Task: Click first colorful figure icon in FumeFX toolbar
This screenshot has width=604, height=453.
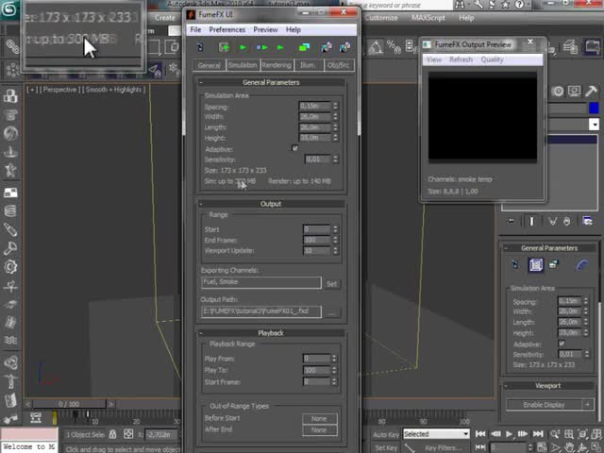Action: (x=326, y=47)
